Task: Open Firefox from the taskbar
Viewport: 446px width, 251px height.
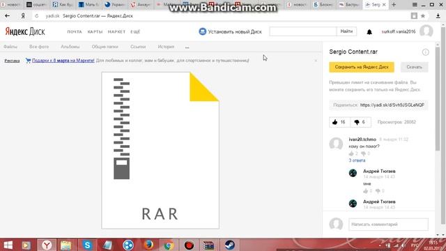Action: tap(148, 245)
